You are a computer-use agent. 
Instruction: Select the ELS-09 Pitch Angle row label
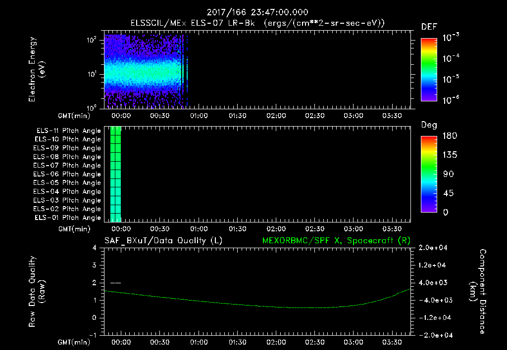coord(67,148)
